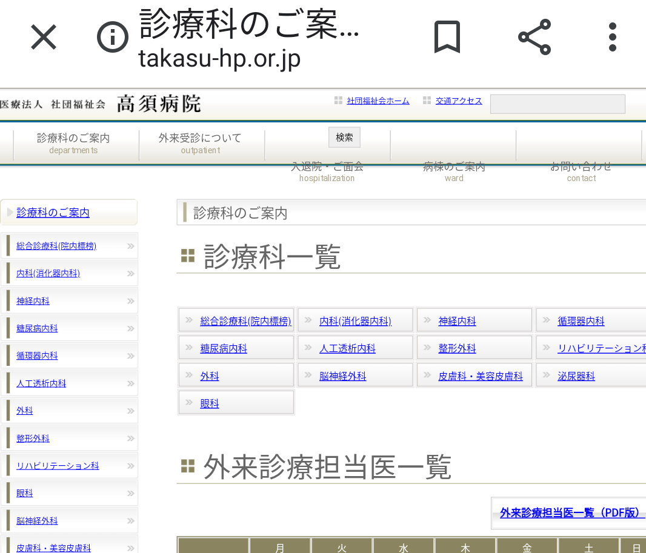
Task: Open 整形外科 in sidebar
Action: (33, 438)
